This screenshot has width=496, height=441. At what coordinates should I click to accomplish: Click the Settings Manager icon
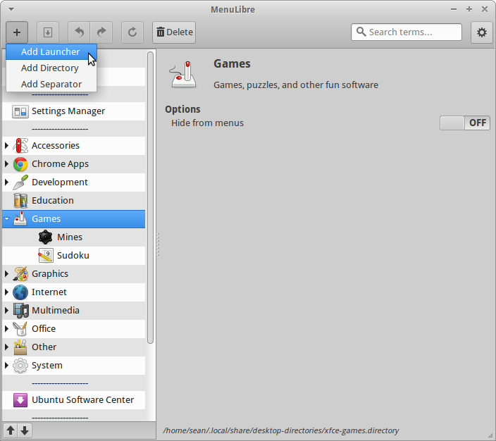click(x=20, y=111)
